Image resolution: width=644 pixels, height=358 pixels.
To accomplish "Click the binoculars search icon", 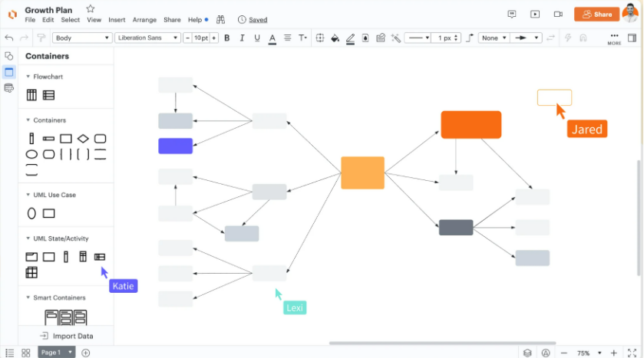I will click(x=220, y=20).
